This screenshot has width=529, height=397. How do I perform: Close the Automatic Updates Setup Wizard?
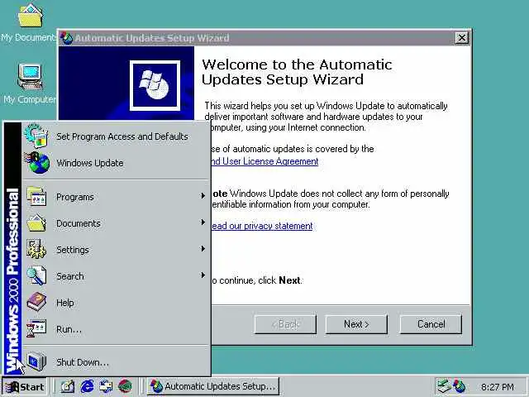[x=461, y=38]
